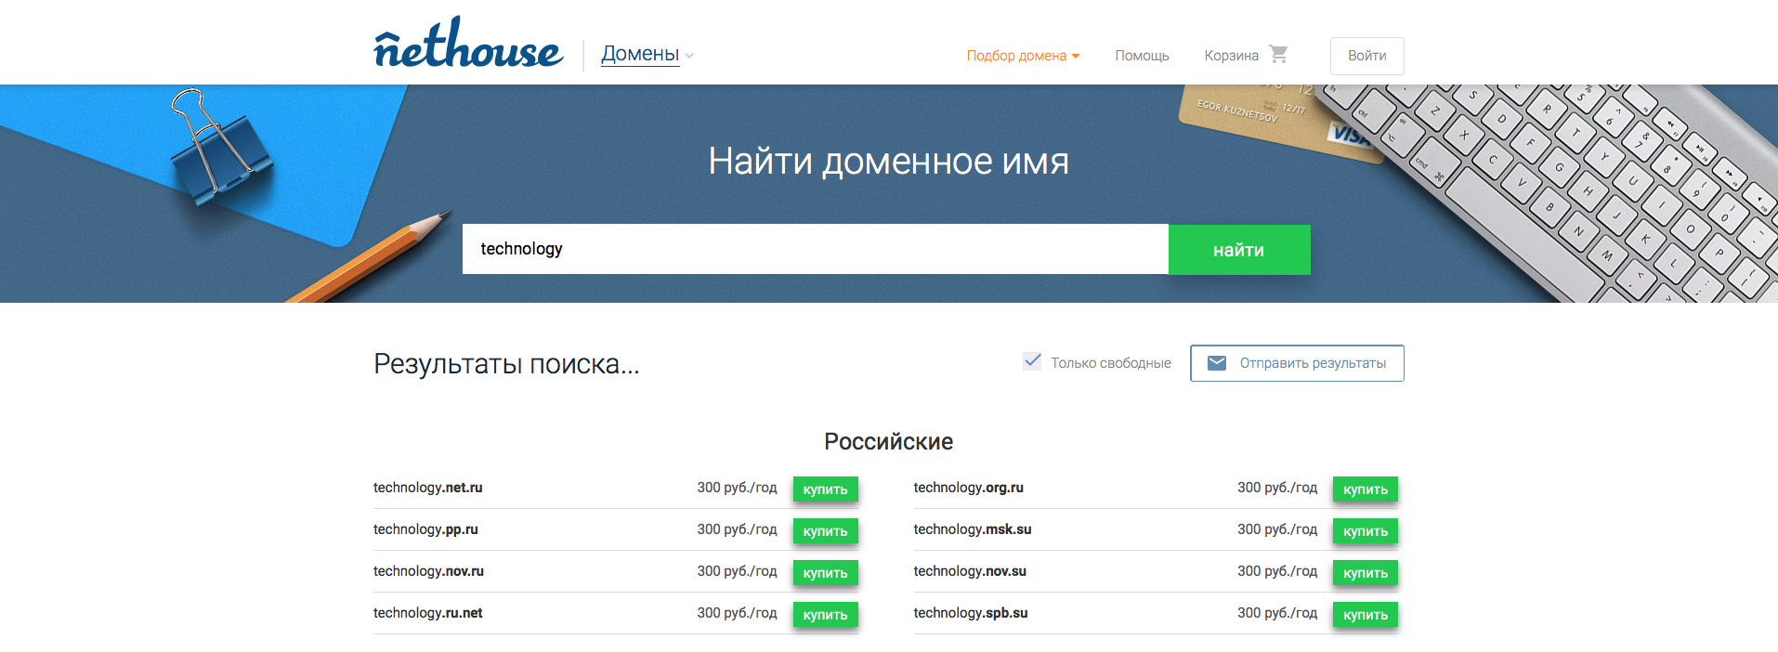Click the envelope icon in send results

(1216, 363)
